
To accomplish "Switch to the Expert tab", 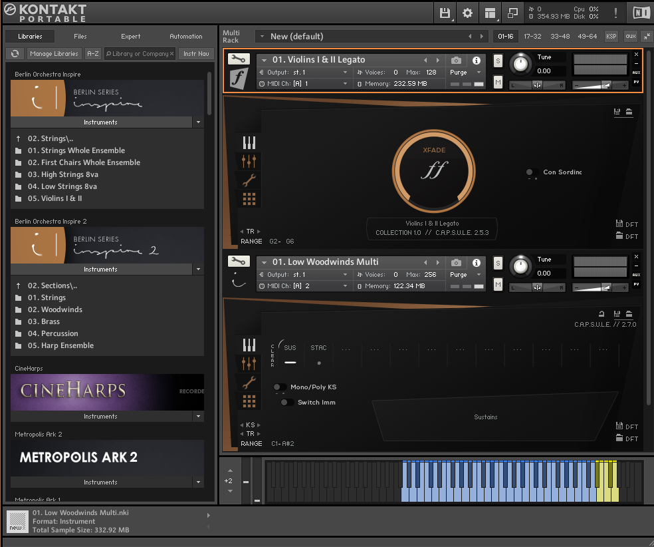I will pos(130,37).
